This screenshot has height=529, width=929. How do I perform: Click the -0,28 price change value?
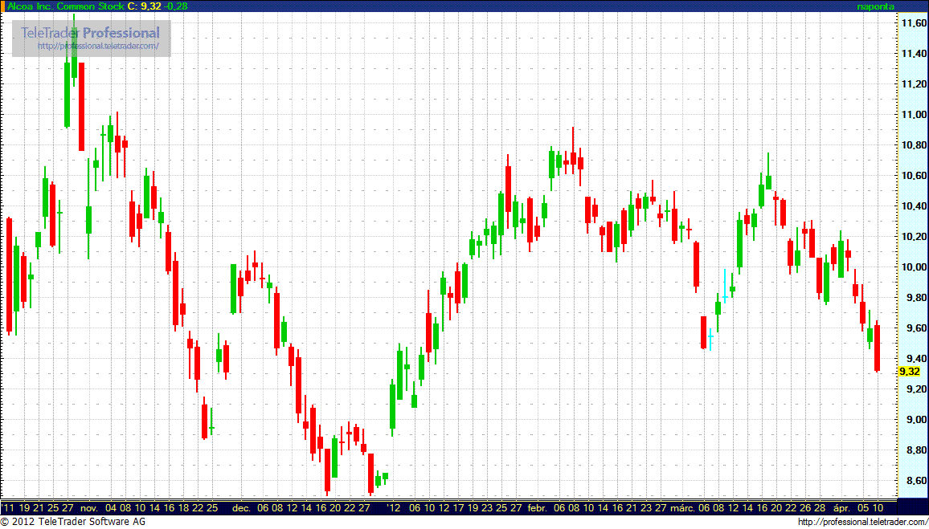[x=176, y=6]
